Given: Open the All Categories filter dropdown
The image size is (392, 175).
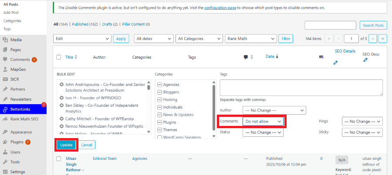Looking at the screenshot, I should point(199,39).
